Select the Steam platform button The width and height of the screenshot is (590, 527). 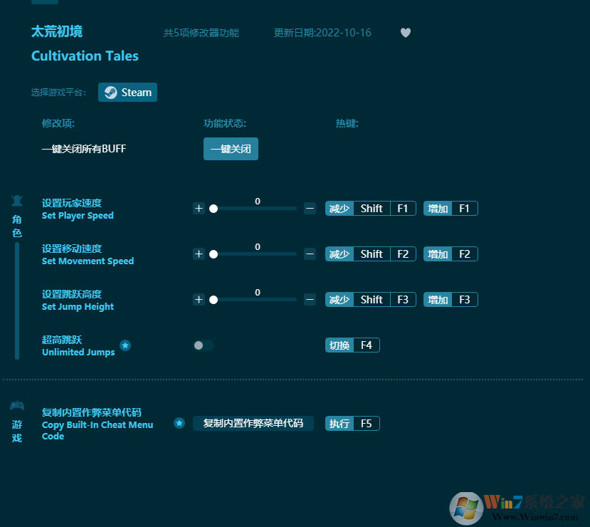click(x=127, y=93)
